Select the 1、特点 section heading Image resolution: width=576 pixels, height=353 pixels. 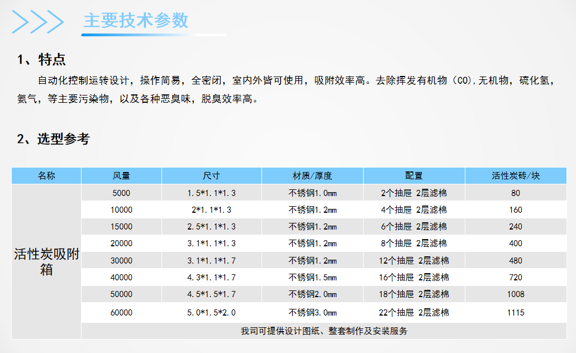(42, 60)
